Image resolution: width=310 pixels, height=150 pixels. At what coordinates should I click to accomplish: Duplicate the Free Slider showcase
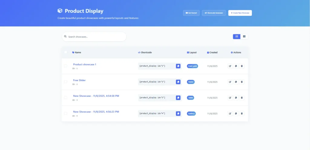[x=236, y=82]
